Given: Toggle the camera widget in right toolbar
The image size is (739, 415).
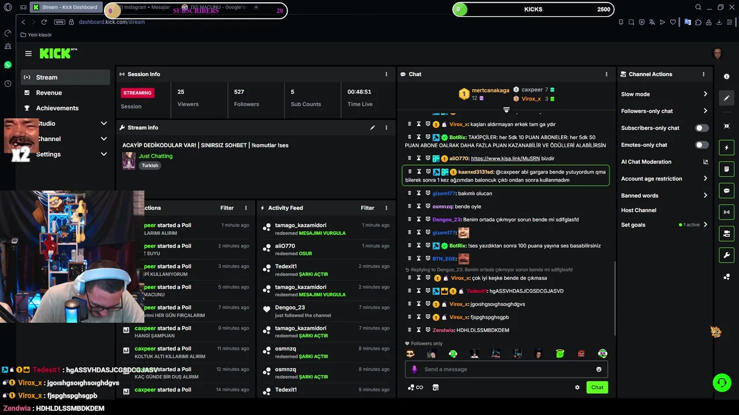Looking at the screenshot, I should pyautogui.click(x=727, y=233).
